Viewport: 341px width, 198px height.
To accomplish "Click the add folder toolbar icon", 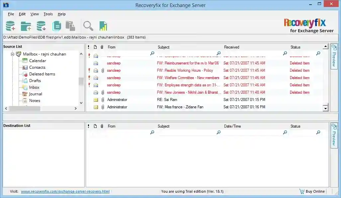I will pyautogui.click(x=26, y=26).
